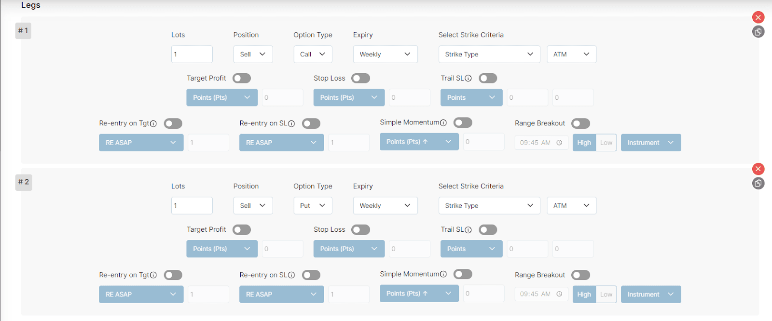Select High range option in leg #1
The height and width of the screenshot is (321, 772).
(x=584, y=143)
